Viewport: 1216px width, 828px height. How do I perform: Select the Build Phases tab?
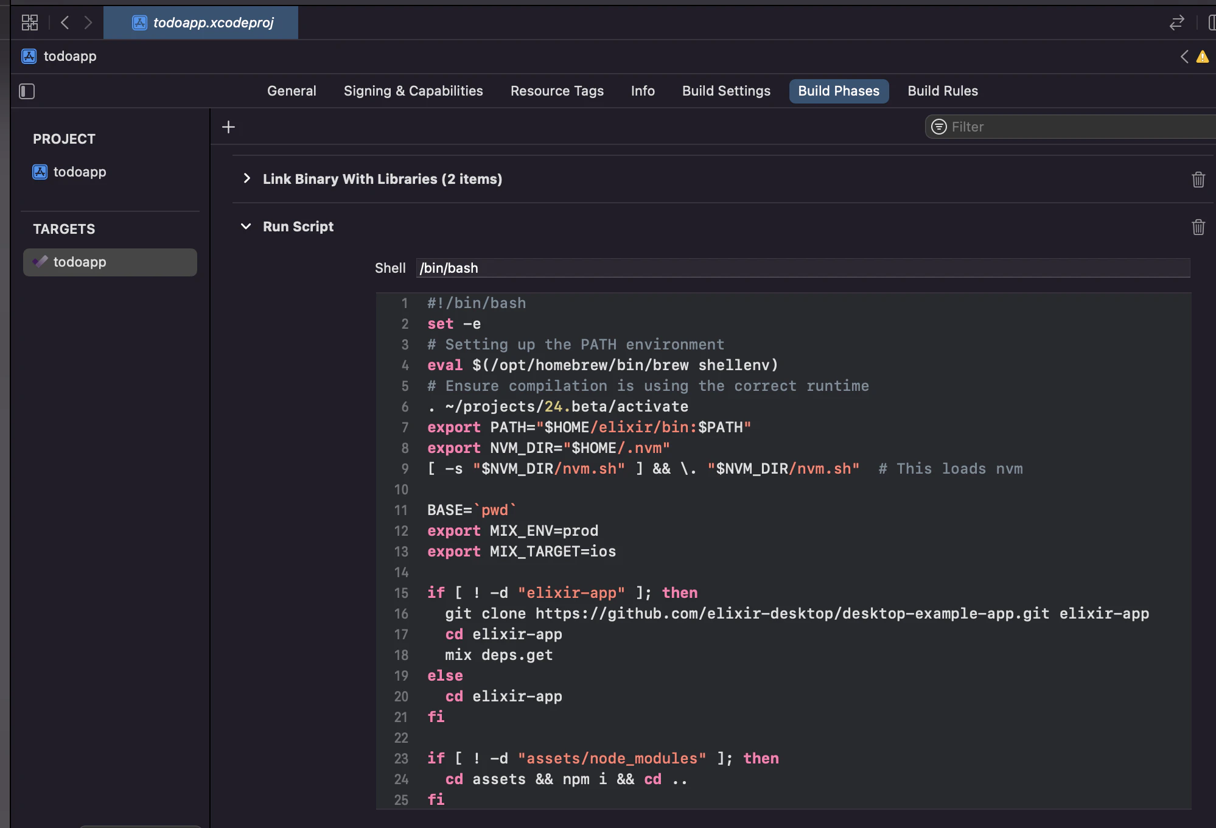(x=839, y=91)
